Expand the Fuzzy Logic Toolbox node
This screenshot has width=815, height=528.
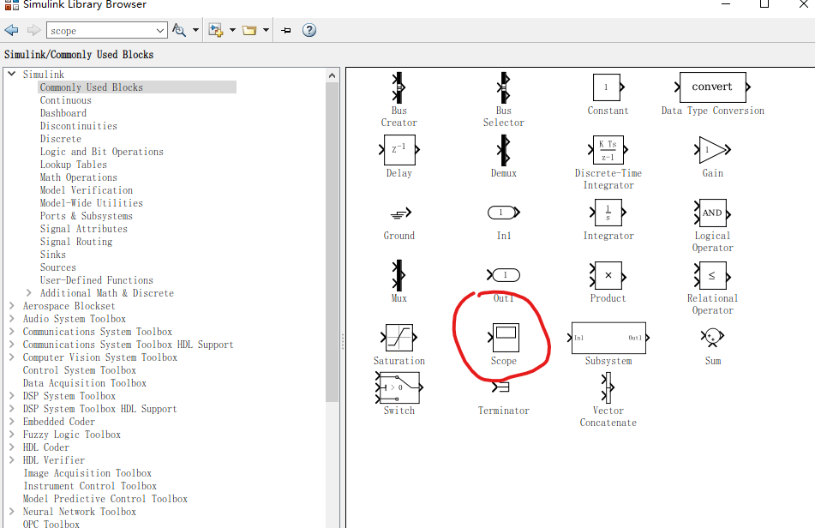click(x=11, y=434)
